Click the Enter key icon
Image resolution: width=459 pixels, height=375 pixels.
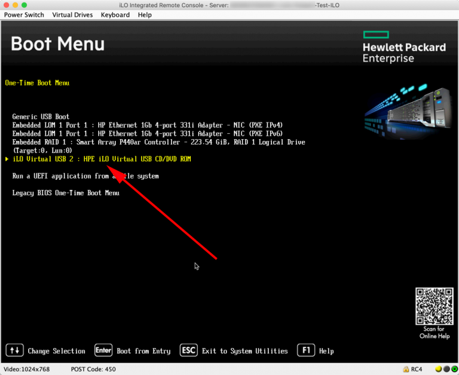coord(103,351)
